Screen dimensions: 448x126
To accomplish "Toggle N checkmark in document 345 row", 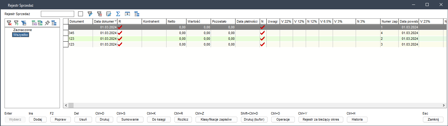I will (262, 33).
